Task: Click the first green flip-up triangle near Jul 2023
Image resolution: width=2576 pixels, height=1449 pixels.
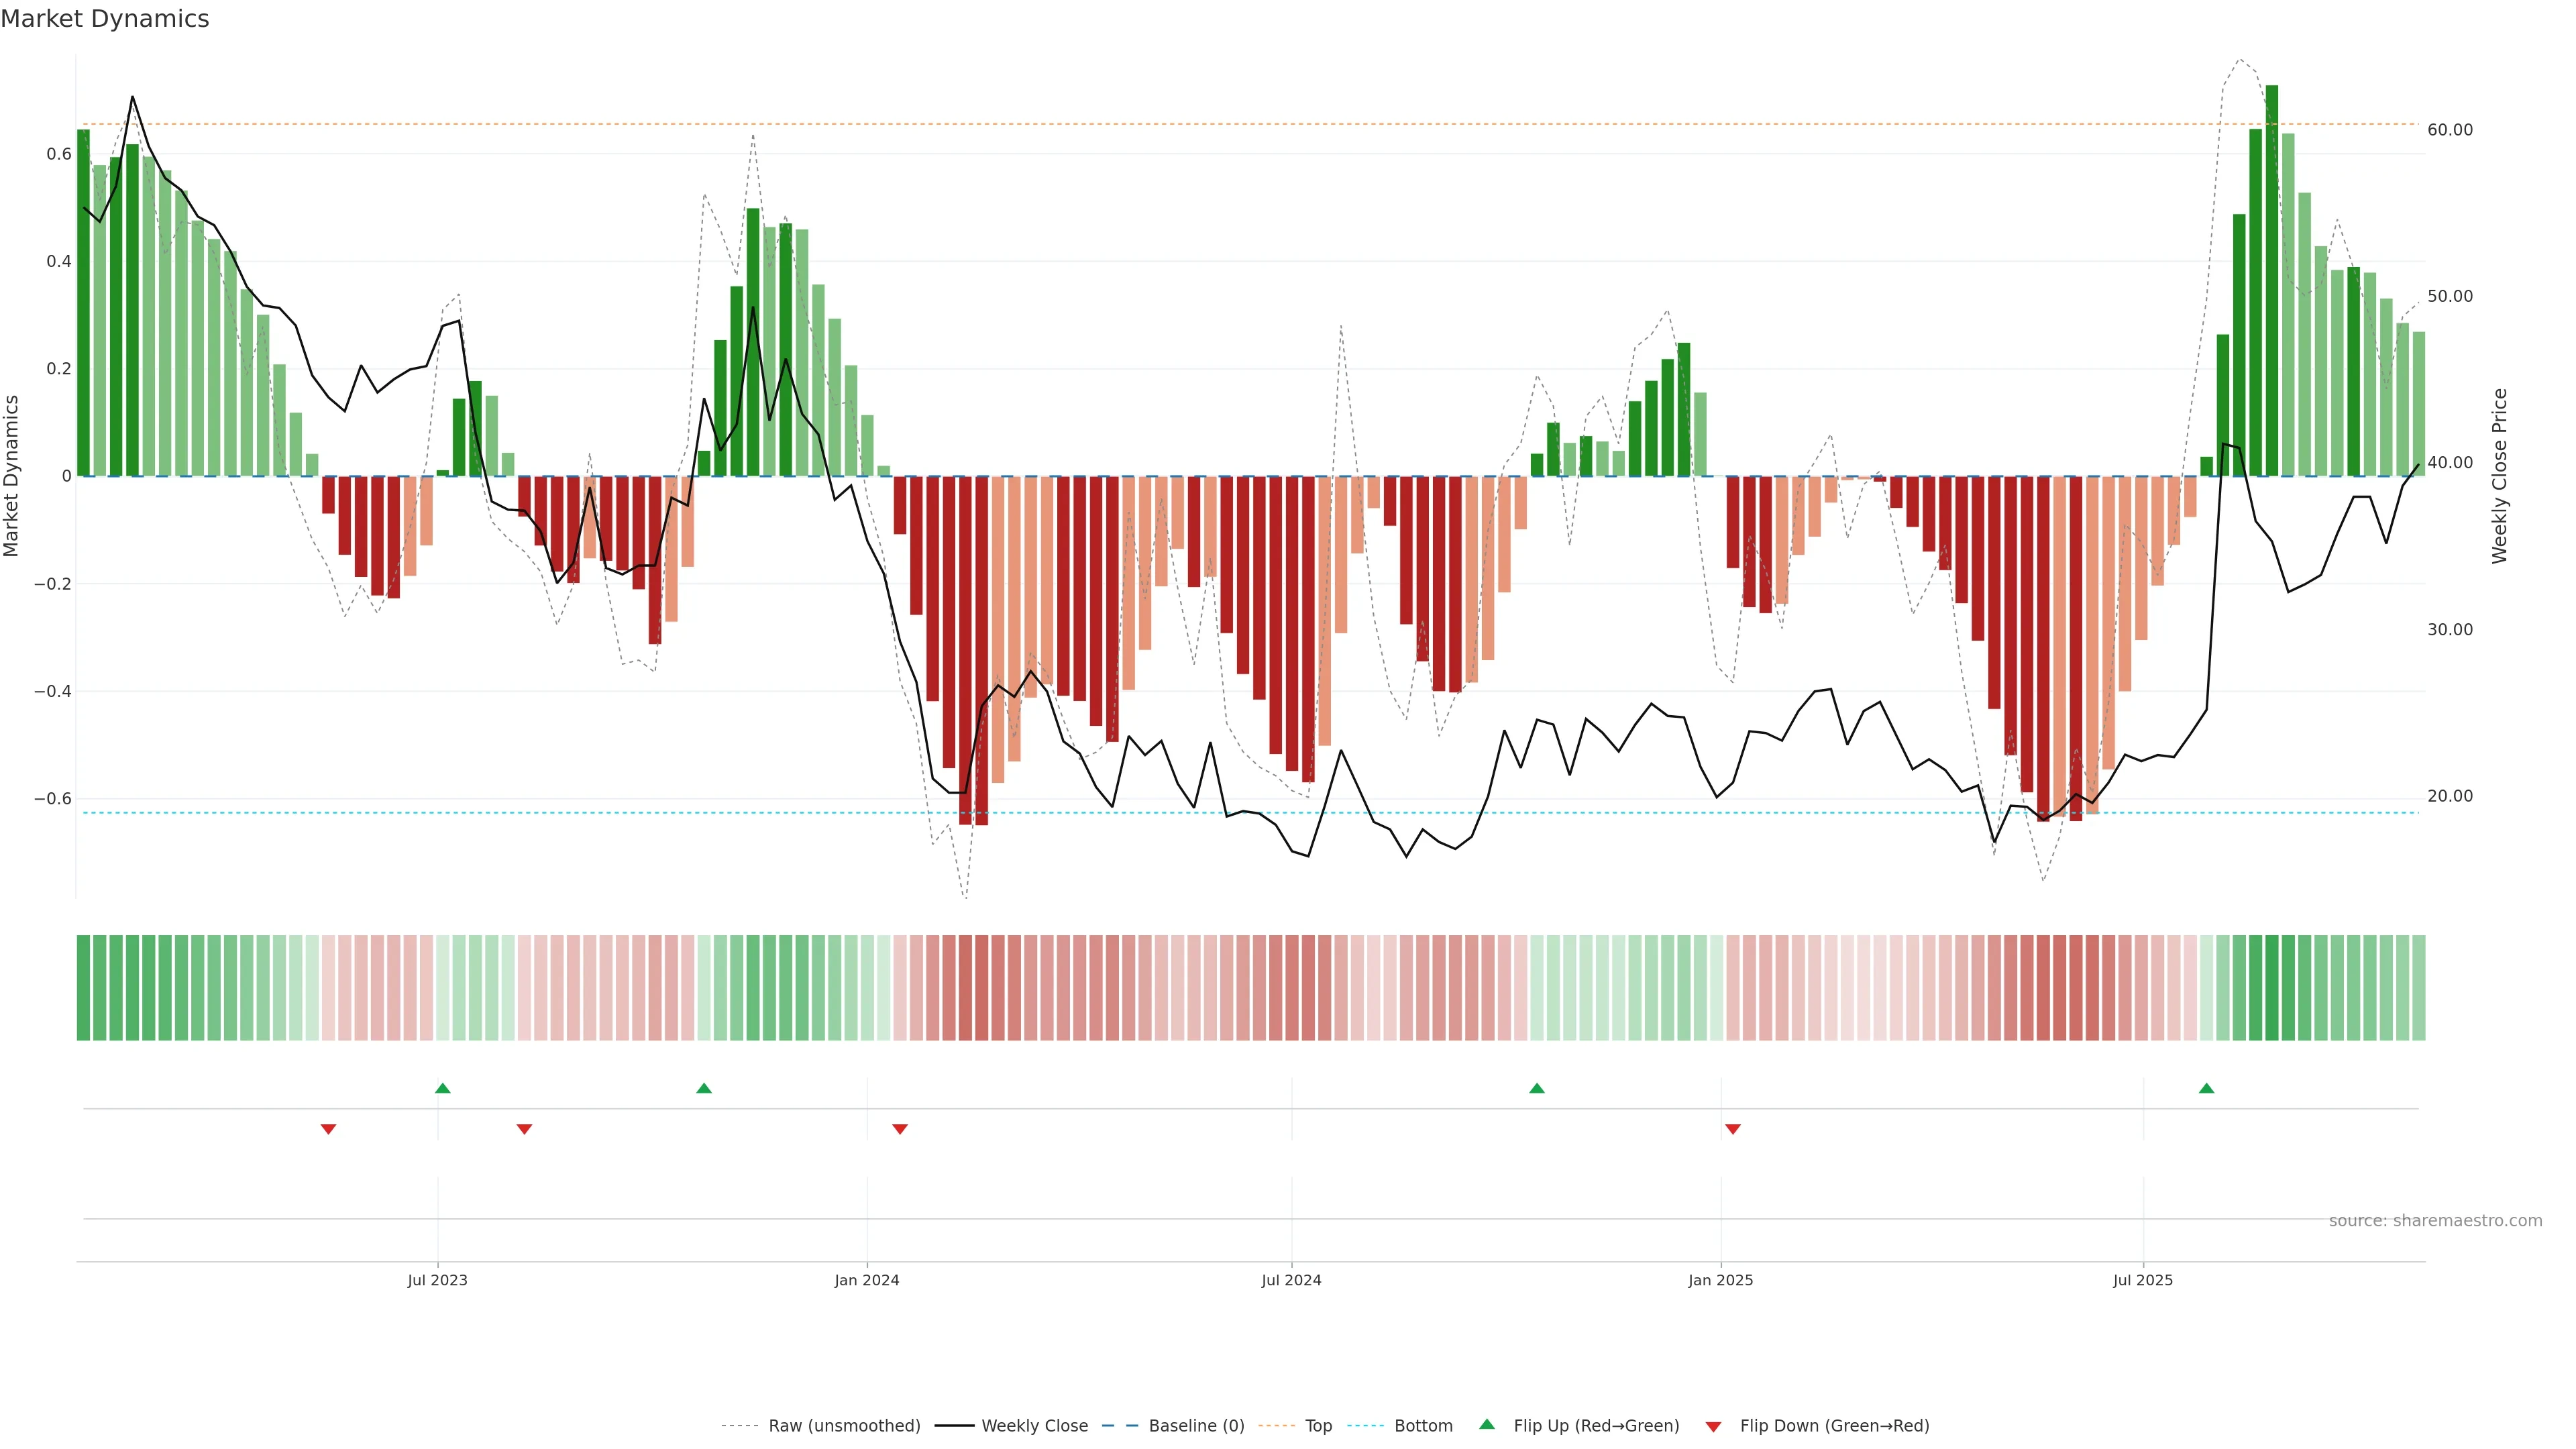Action: [x=443, y=1088]
